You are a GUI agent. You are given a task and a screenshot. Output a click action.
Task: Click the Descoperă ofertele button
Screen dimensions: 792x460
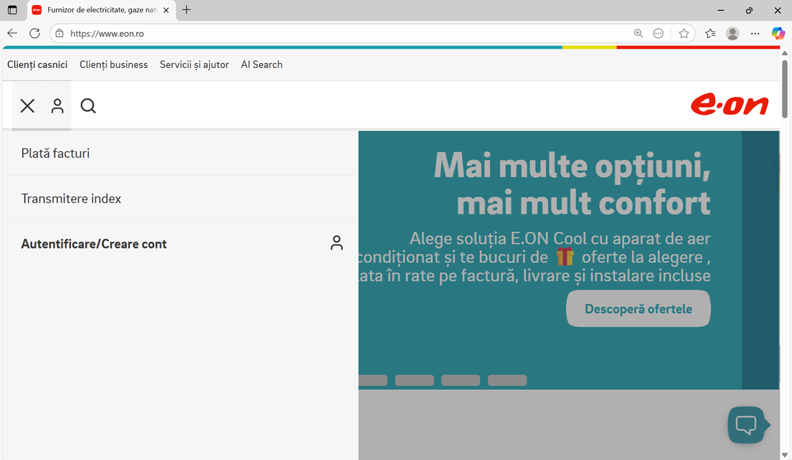tap(638, 308)
